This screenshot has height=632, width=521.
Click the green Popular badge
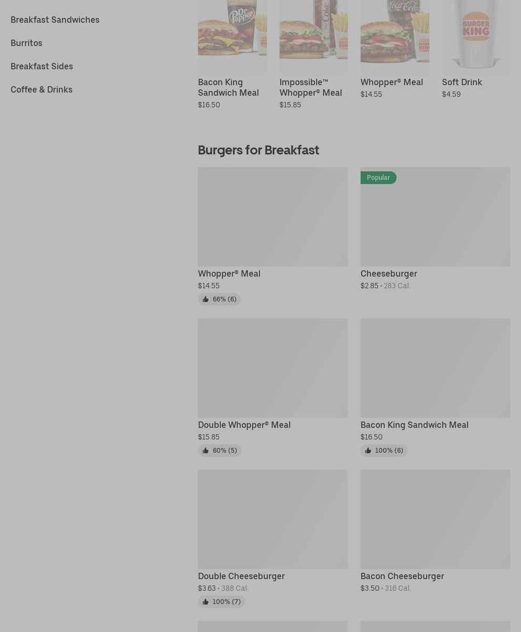point(378,178)
